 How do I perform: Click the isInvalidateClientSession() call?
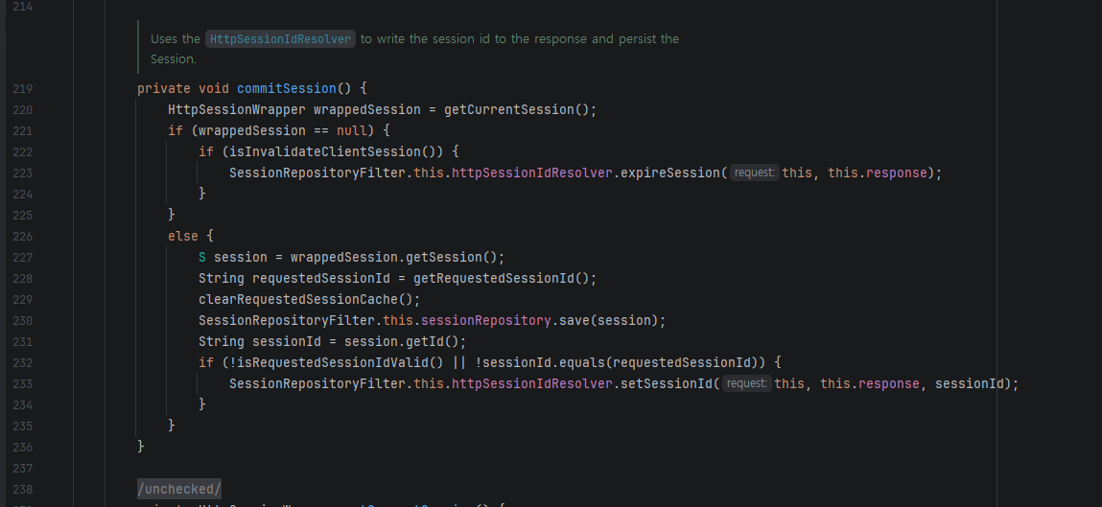(333, 151)
